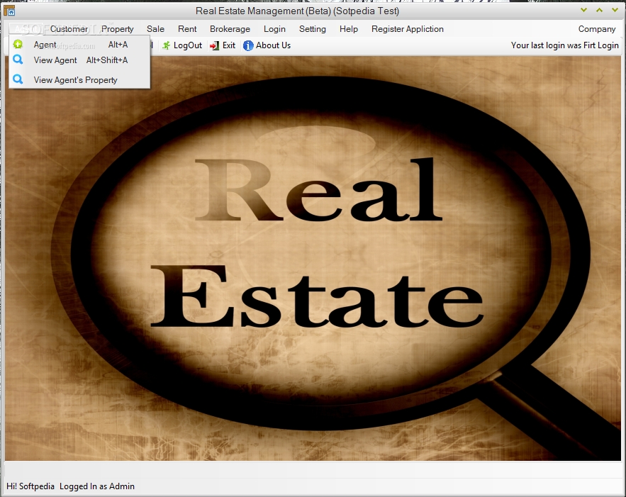The width and height of the screenshot is (626, 497).
Task: Choose View Agent's Property entry
Action: [79, 80]
